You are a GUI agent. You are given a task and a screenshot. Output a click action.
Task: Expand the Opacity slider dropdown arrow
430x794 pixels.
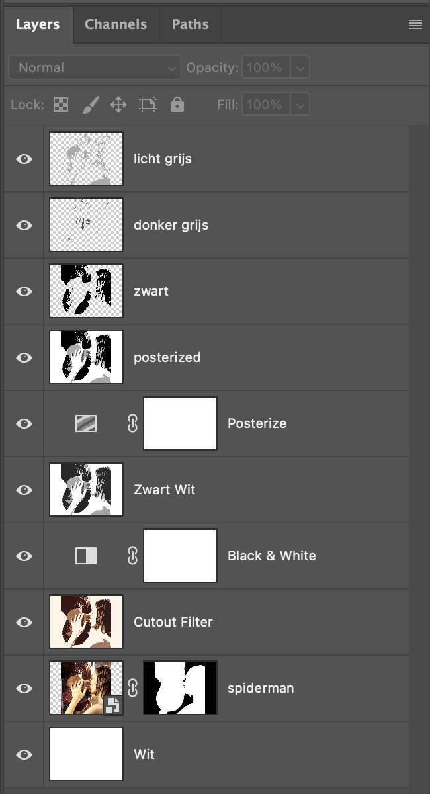pyautogui.click(x=300, y=67)
